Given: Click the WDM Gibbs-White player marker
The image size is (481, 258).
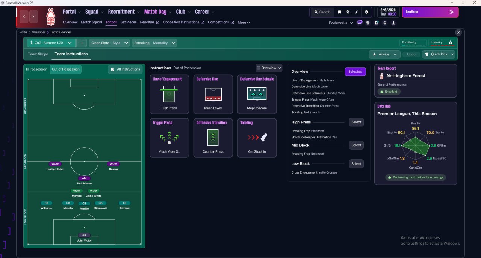Looking at the screenshot, I should coord(94,193).
